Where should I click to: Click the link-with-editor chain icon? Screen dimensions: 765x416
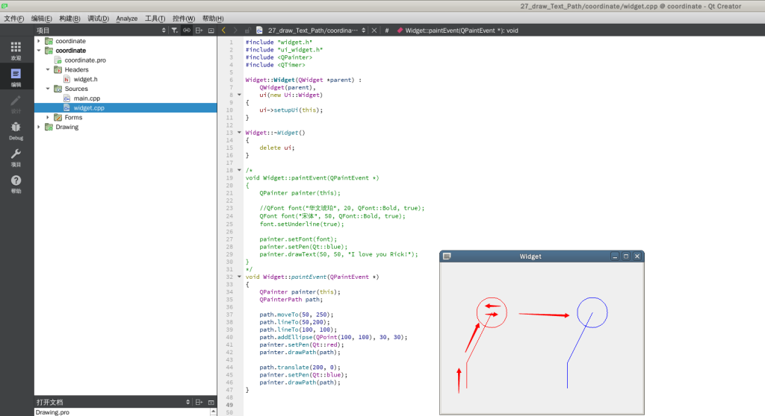tap(186, 31)
